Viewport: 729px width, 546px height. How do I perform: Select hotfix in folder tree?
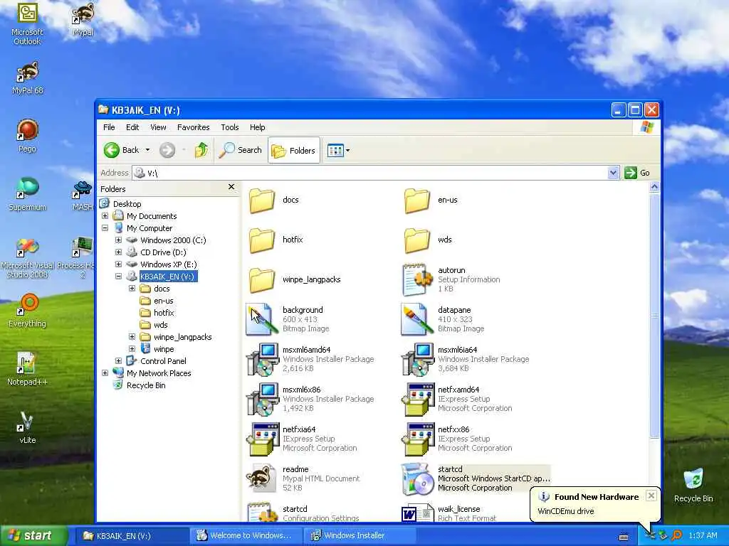click(x=164, y=313)
